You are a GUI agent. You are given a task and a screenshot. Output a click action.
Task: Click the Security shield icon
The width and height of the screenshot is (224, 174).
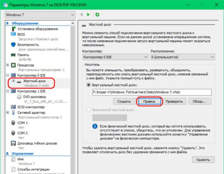13,44
